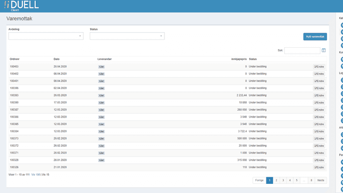Screen dimensions: 343x193
Task: Sort by the Dato column header
Action: [56, 59]
